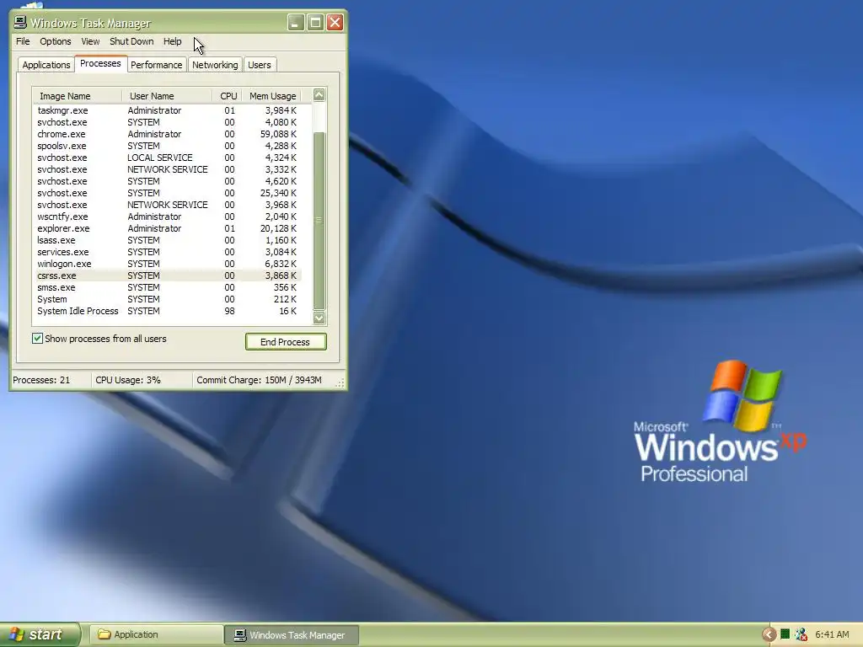Viewport: 863px width, 647px height.
Task: Select the Processes tab
Action: [100, 64]
